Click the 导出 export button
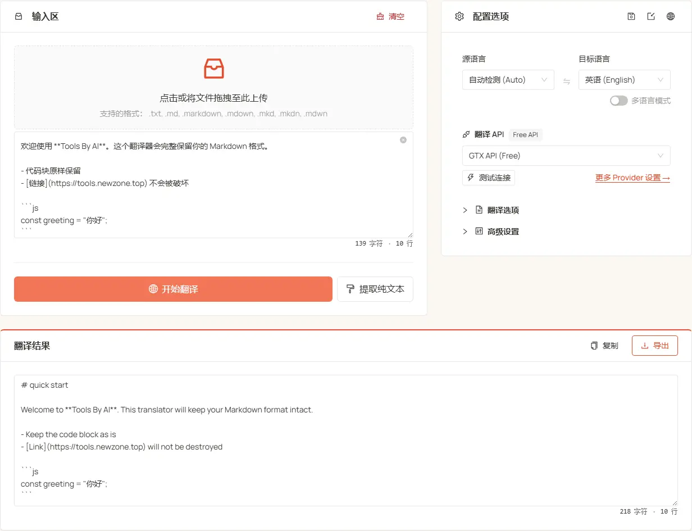The image size is (692, 531). click(x=655, y=346)
